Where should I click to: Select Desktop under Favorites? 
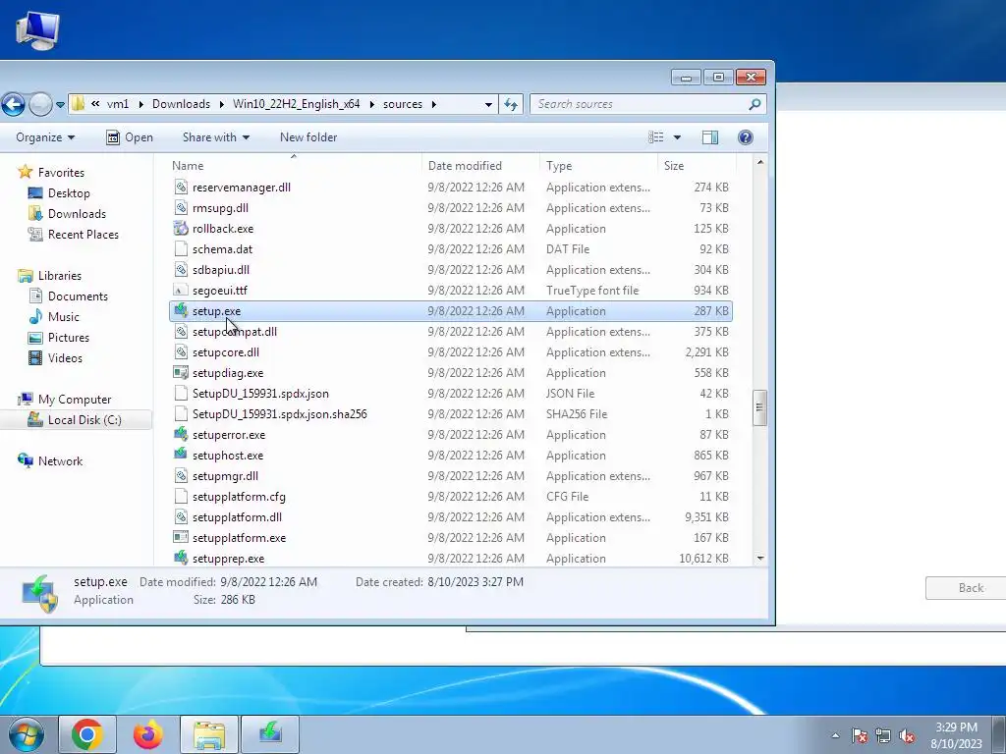[69, 193]
